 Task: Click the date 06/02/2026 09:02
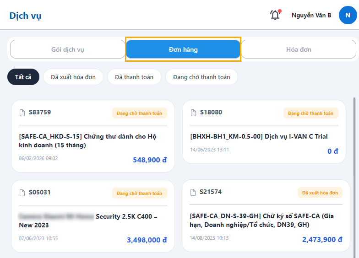click(38, 158)
